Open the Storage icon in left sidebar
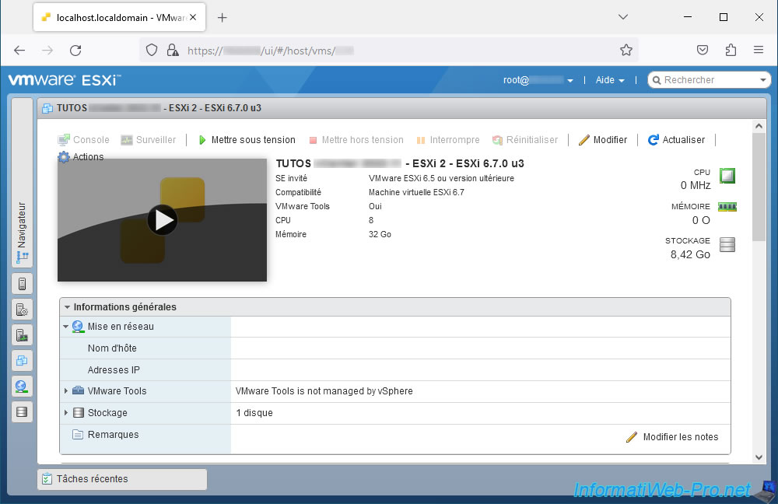This screenshot has height=504, width=778. click(x=22, y=411)
